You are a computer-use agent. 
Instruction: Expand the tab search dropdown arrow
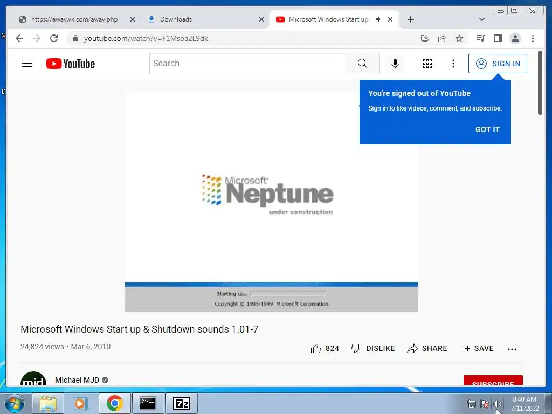(482, 19)
